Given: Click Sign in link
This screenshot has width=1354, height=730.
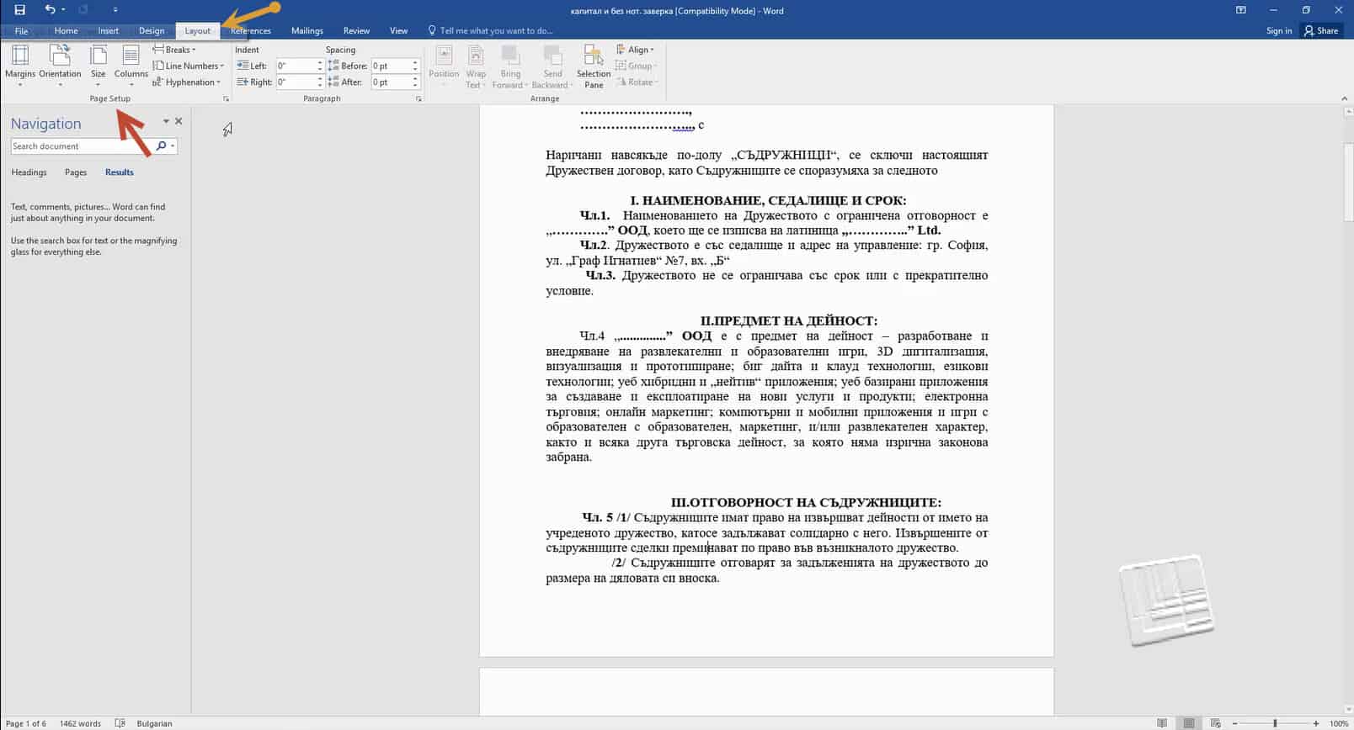Looking at the screenshot, I should [x=1278, y=31].
